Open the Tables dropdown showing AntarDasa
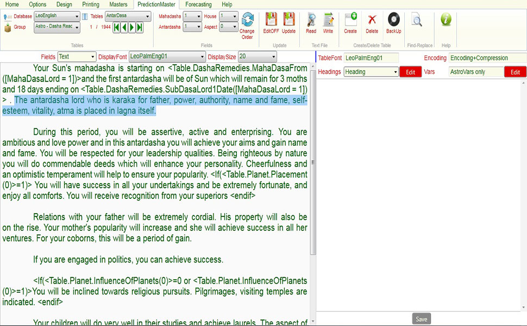This screenshot has height=326, width=527. [128, 16]
